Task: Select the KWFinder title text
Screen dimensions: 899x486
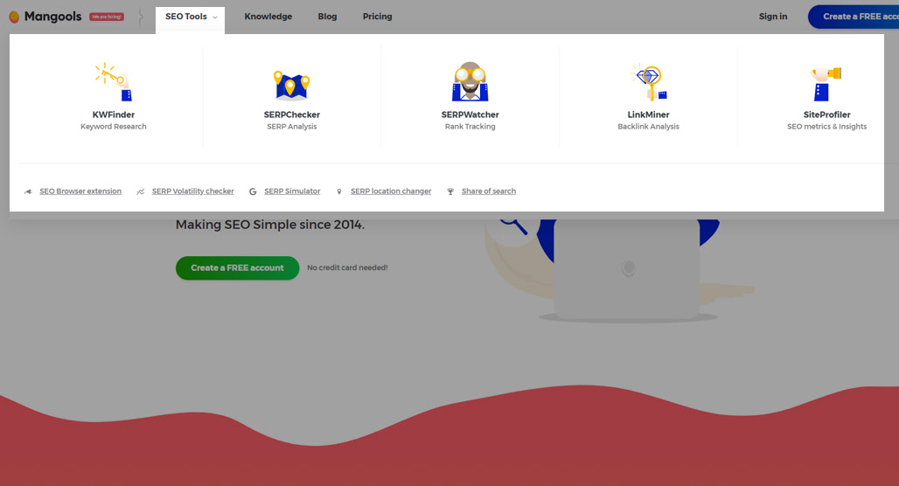Action: pos(114,115)
